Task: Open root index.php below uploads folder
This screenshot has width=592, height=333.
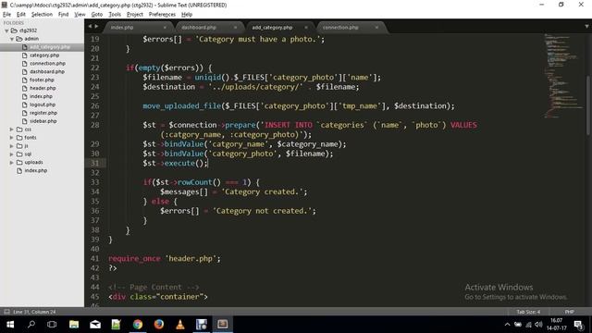Action: 35,170
